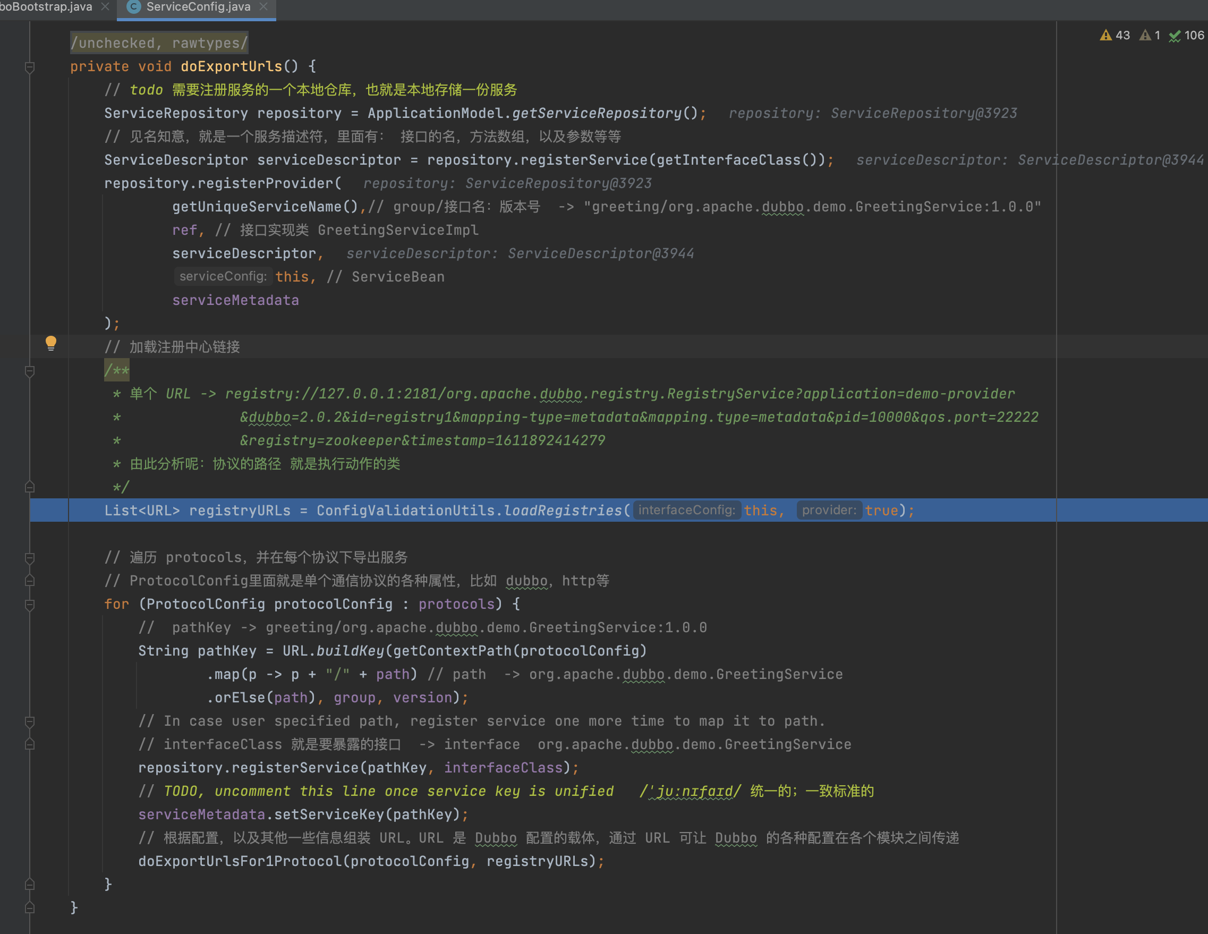Collapse the for ProtocolConfig loop fold marker
This screenshot has width=1208, height=934.
coord(30,605)
